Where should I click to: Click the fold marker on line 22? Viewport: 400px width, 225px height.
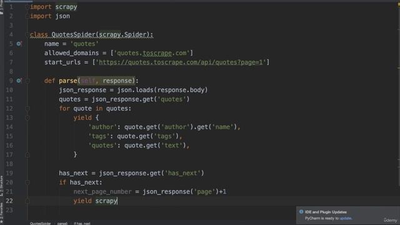point(27,201)
